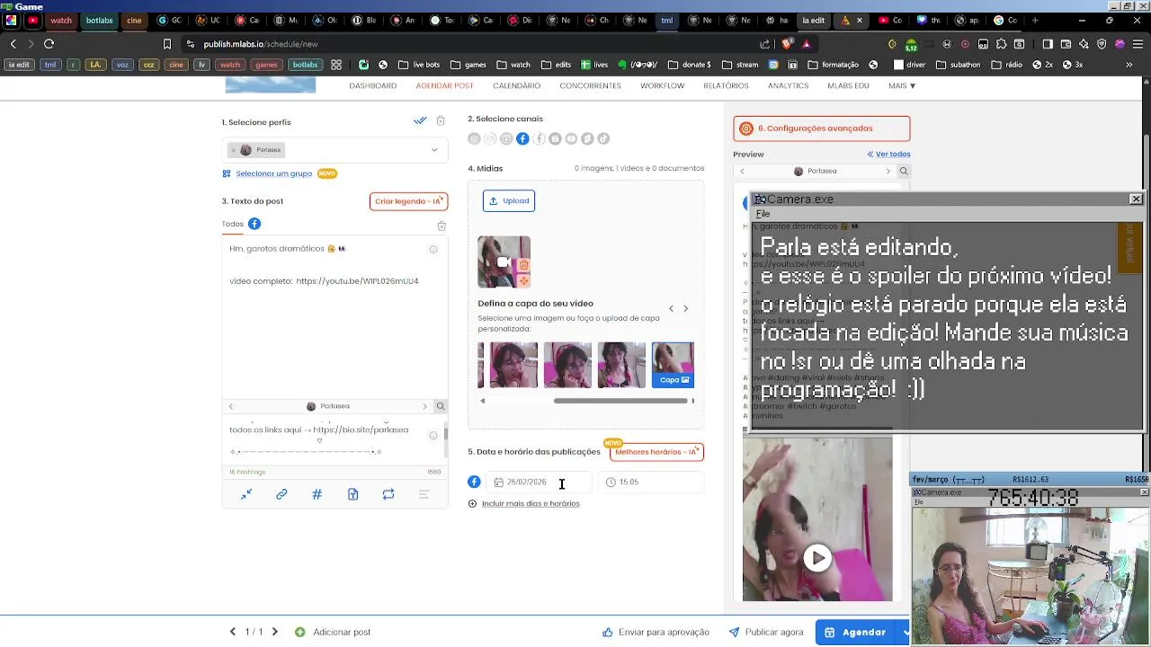Toggle the grey Facebook group channel icon
Viewport: 1151px width, 647px height.
pos(539,138)
